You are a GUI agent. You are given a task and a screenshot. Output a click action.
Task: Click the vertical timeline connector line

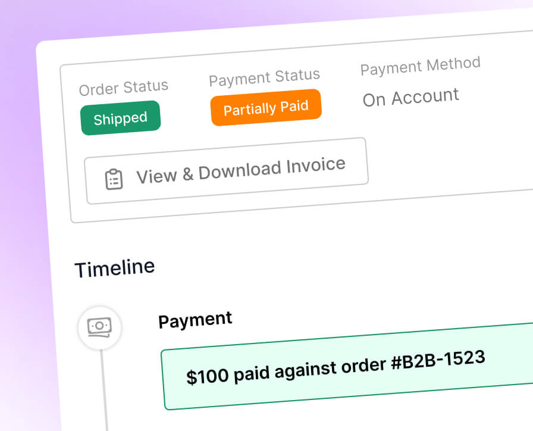[x=104, y=387]
